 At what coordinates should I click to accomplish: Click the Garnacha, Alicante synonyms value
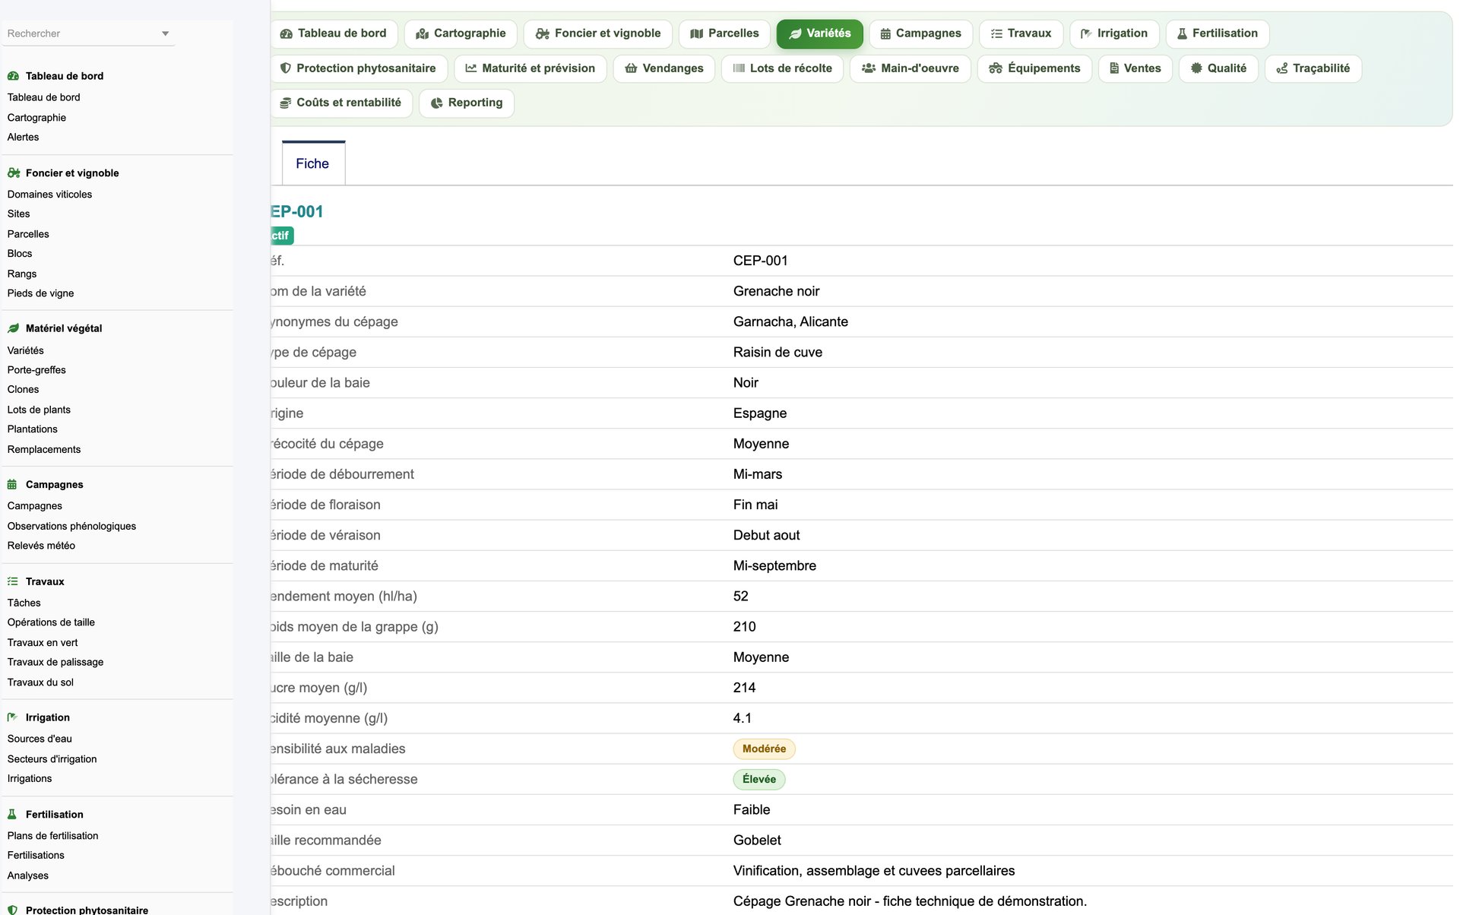click(x=790, y=322)
